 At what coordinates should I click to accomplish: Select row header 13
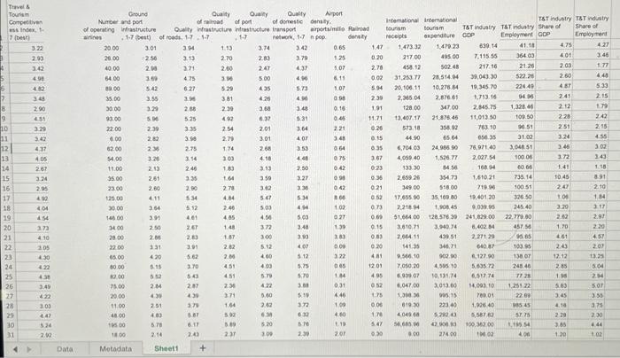4,159
